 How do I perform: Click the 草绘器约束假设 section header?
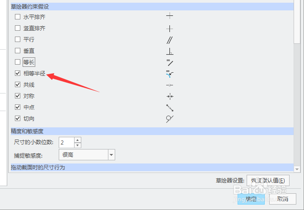(152, 7)
